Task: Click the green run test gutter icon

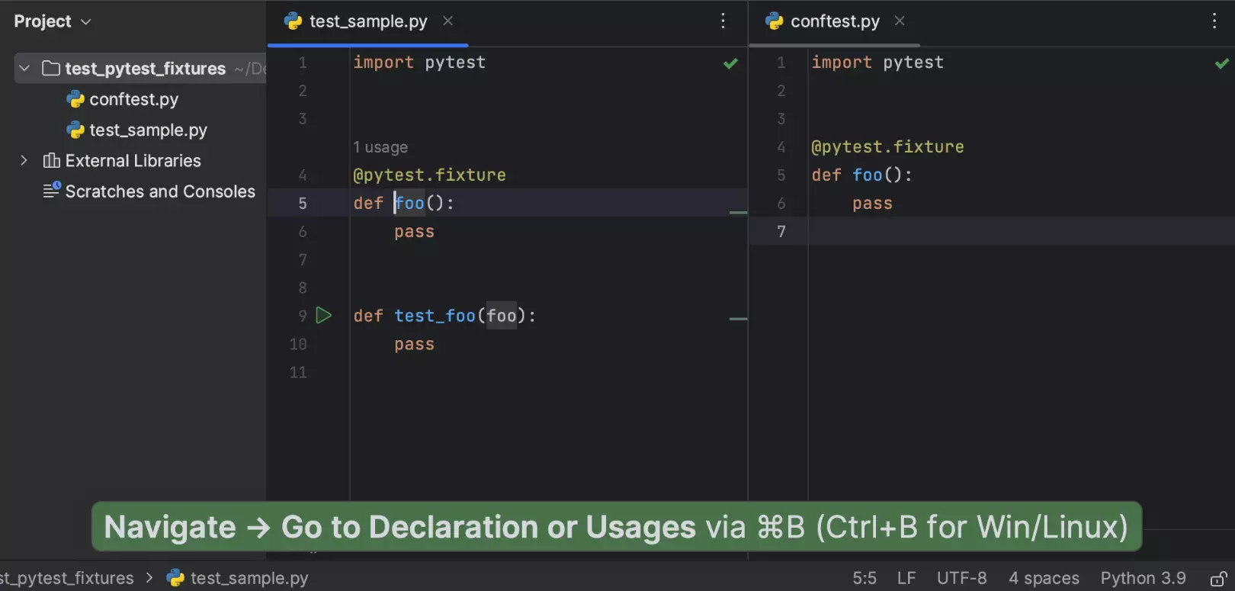Action: (324, 316)
